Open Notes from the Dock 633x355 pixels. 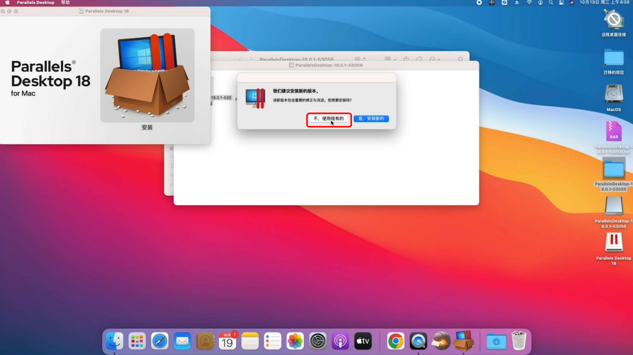(x=250, y=342)
